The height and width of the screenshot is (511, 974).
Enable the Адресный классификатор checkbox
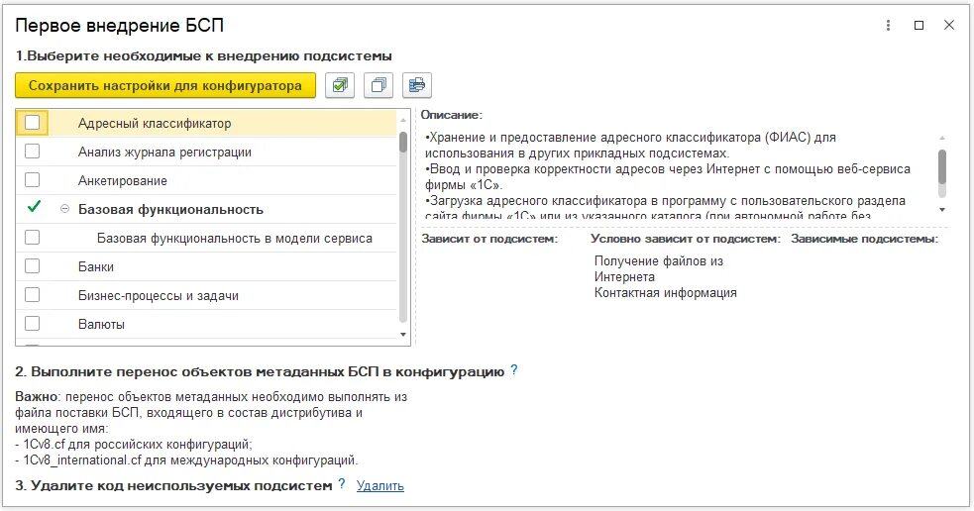point(33,123)
